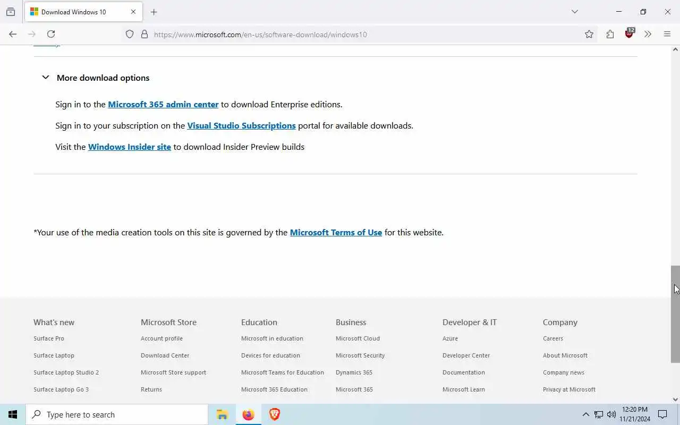The width and height of the screenshot is (680, 425).
Task: Open About Microsoft footer link
Action: (565, 355)
